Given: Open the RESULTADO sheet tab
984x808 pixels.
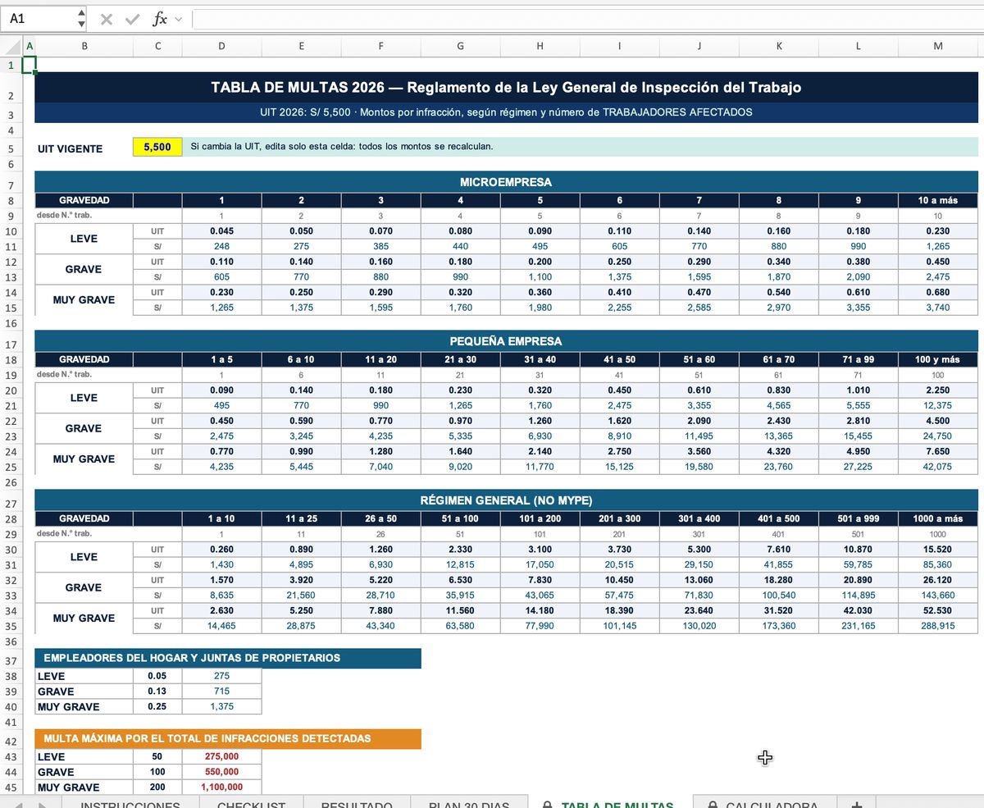Looking at the screenshot, I should [357, 806].
